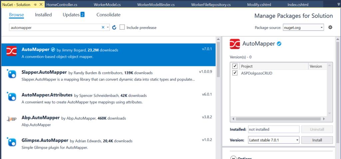This screenshot has width=341, height=159.
Task: Open the Version Latest stable 7.0.1 dropdown
Action: point(274,140)
